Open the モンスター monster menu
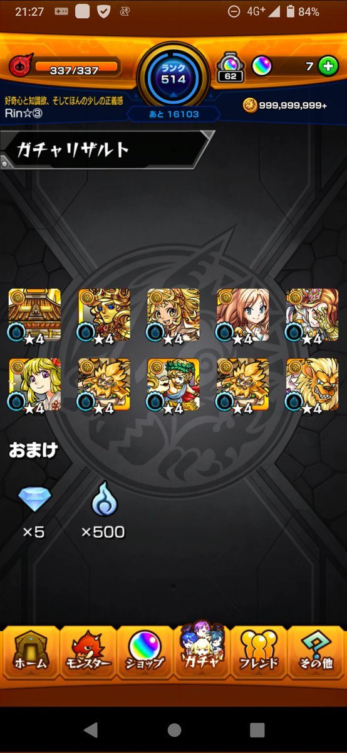This screenshot has width=347, height=753. tap(87, 653)
